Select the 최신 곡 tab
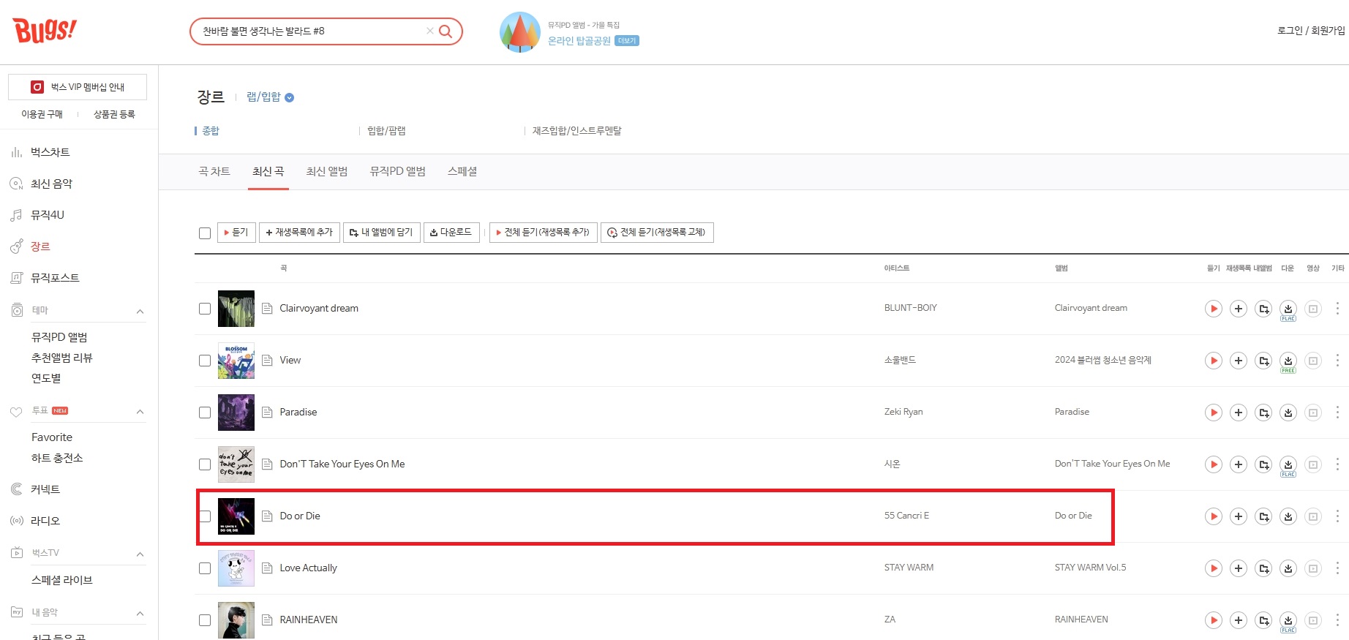Viewport: 1349px width, 640px height. pos(268,171)
